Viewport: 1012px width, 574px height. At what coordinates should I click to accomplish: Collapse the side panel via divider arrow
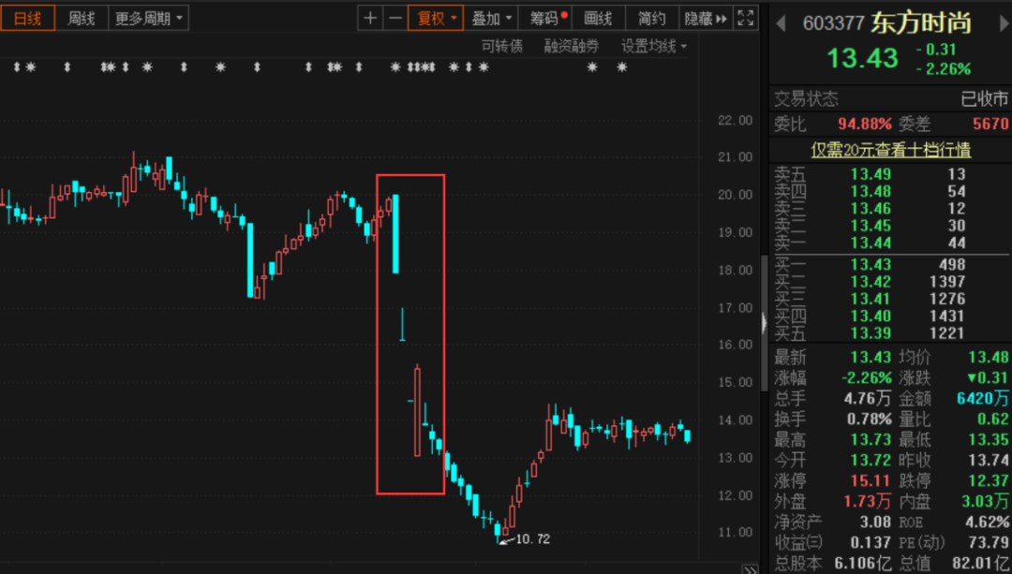764,323
